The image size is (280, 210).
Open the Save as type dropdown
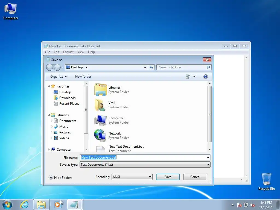[x=145, y=164]
